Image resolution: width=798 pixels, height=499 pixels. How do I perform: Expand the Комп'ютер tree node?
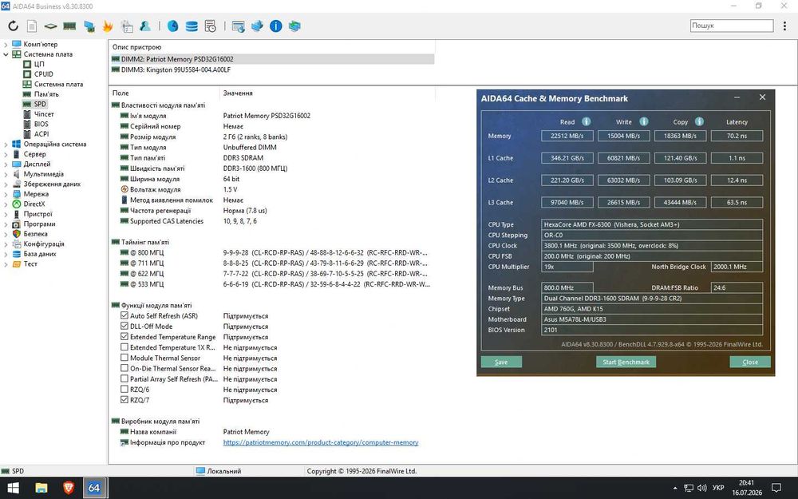[6, 44]
